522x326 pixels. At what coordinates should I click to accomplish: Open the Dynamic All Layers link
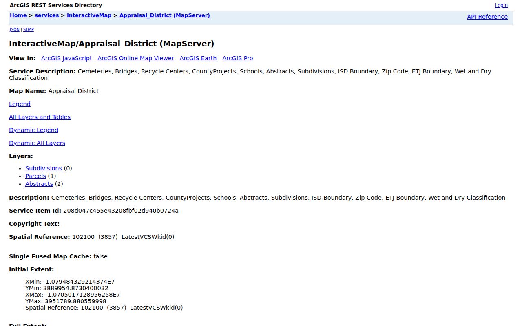pos(37,143)
